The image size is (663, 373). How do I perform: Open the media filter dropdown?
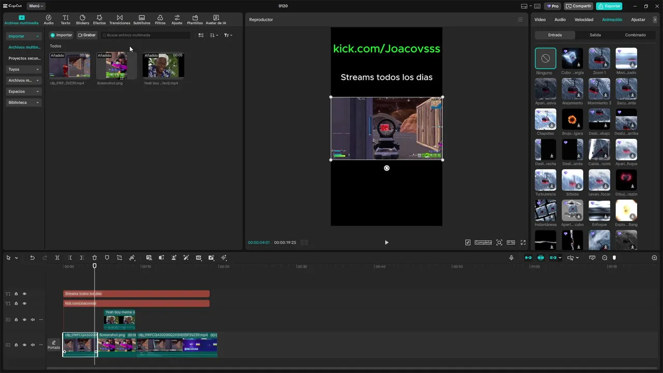tap(228, 35)
